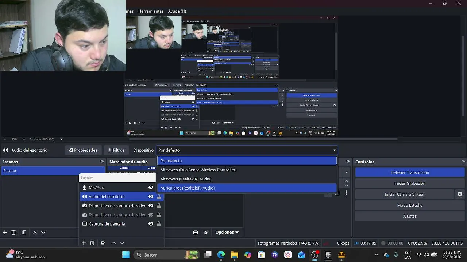Hide the Audio del escritorio source
This screenshot has width=467, height=262.
tap(151, 196)
